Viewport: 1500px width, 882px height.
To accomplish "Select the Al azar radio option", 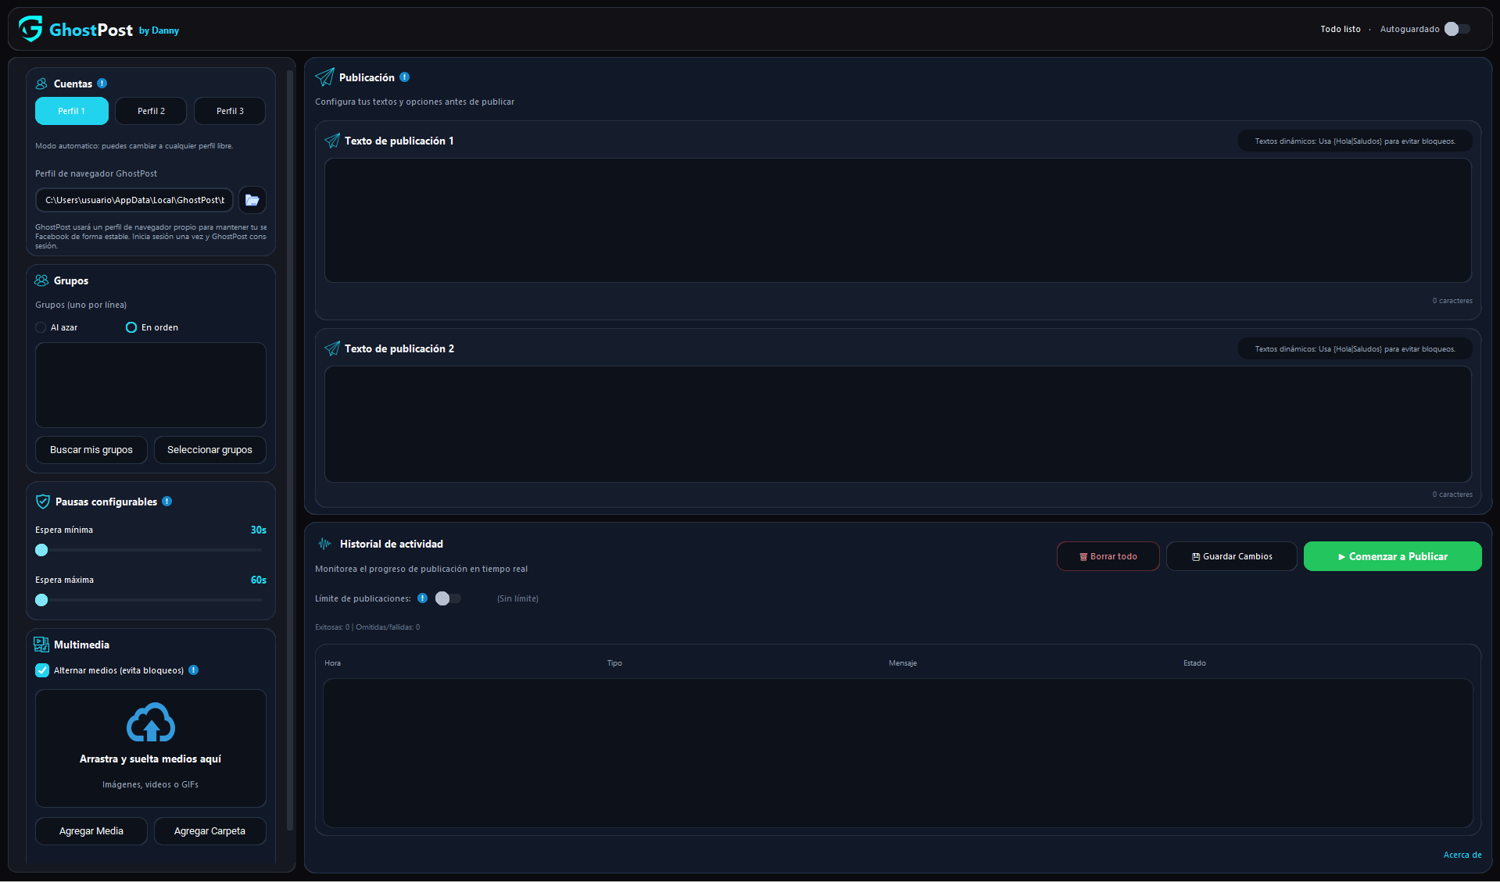I will click(x=41, y=327).
